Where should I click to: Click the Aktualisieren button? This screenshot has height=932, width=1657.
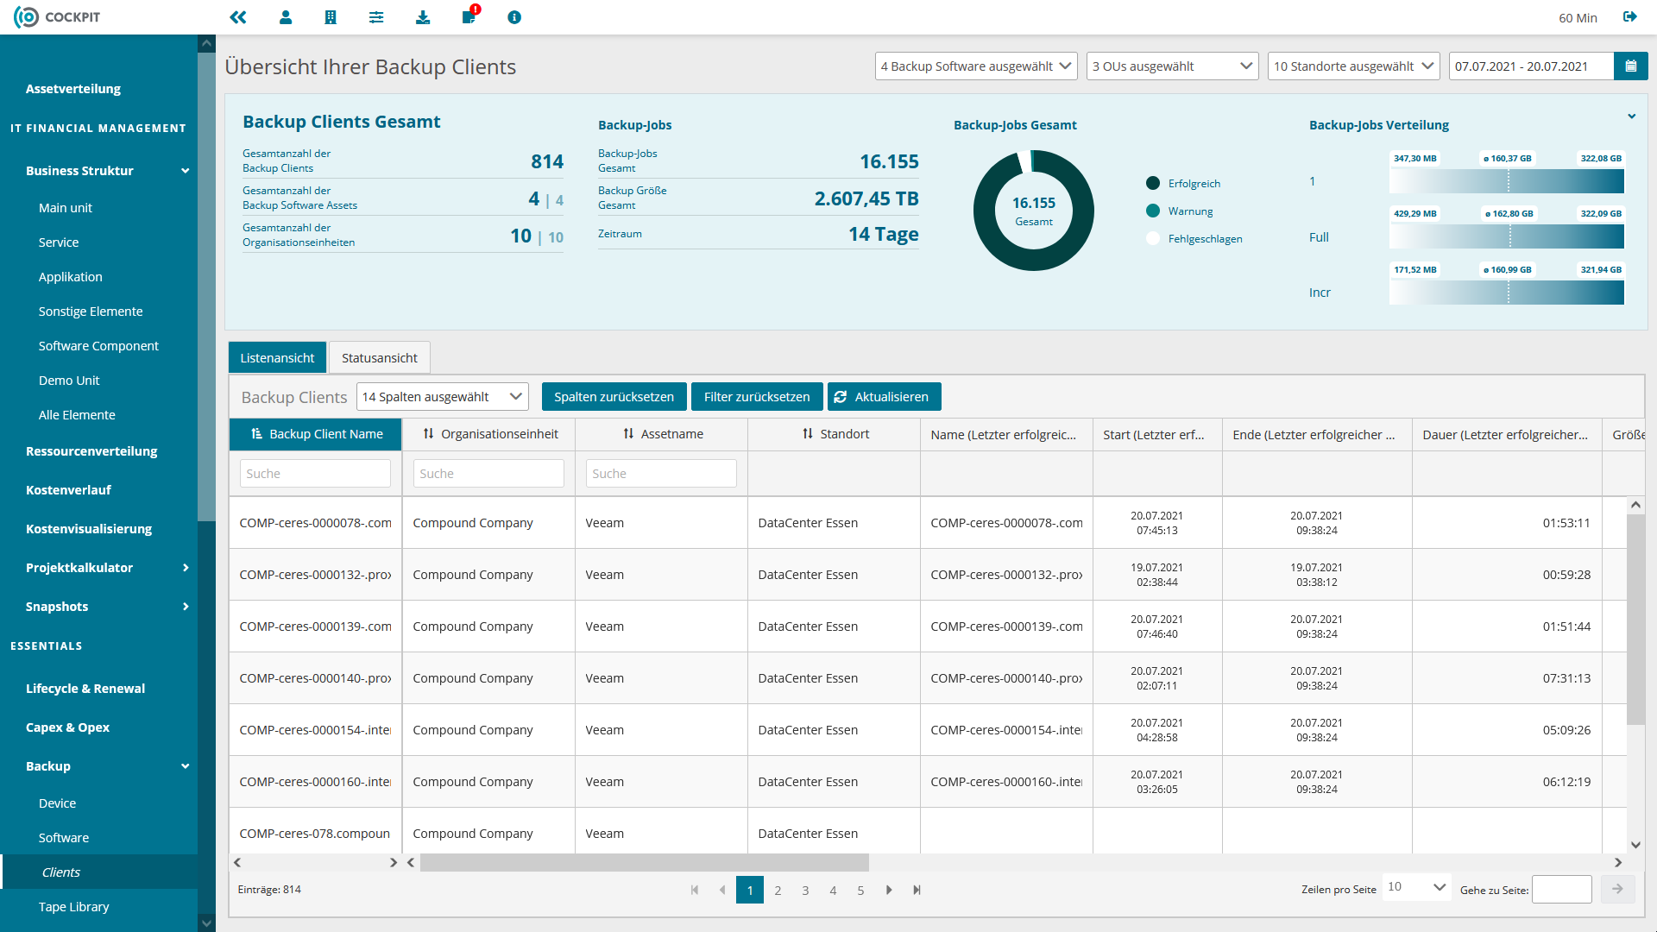pyautogui.click(x=885, y=397)
